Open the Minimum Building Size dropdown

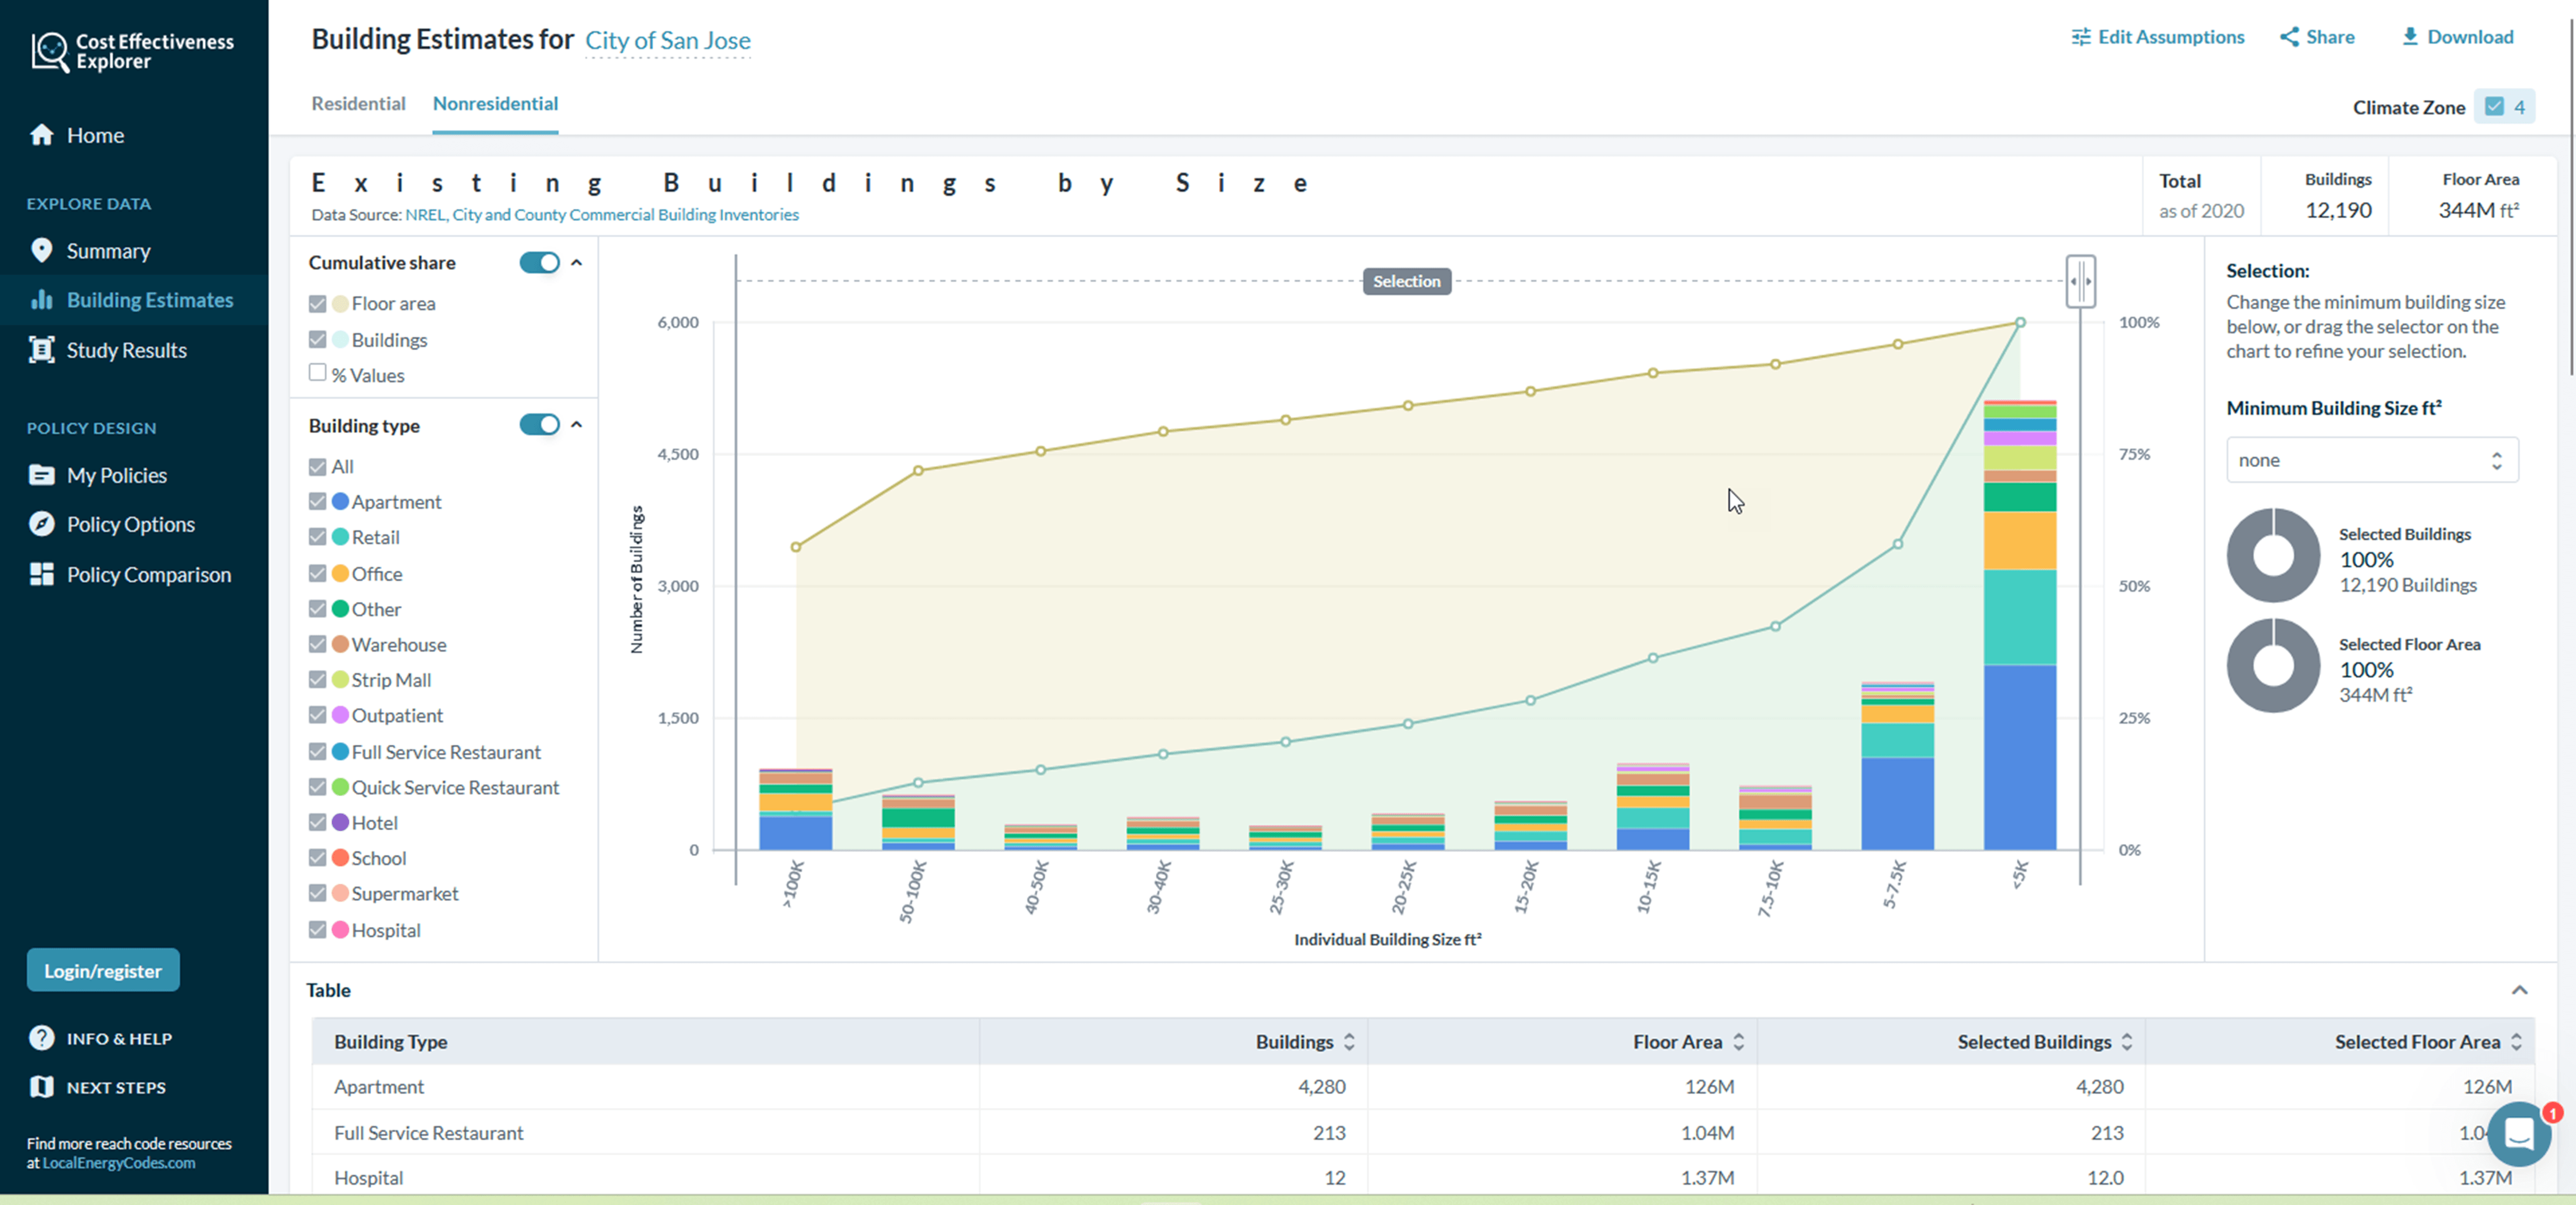(2371, 460)
